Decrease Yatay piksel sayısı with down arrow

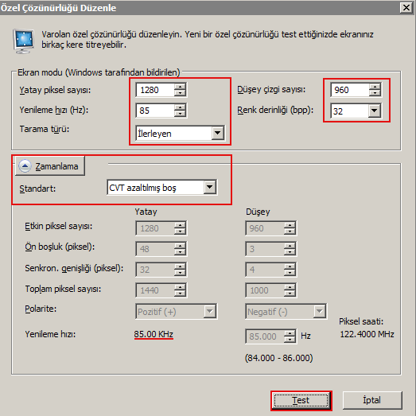[x=180, y=93]
